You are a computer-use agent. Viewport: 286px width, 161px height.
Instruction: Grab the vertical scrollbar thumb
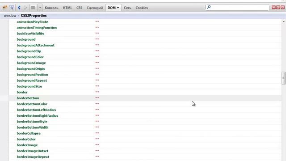[283, 78]
